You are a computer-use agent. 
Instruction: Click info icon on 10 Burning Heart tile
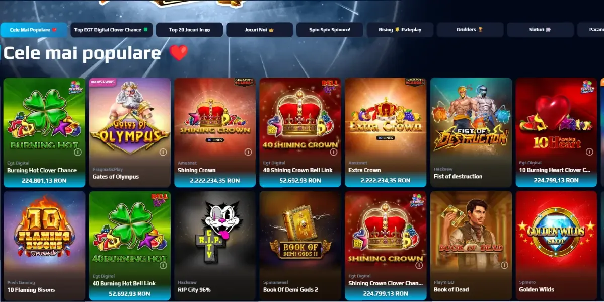coord(589,152)
